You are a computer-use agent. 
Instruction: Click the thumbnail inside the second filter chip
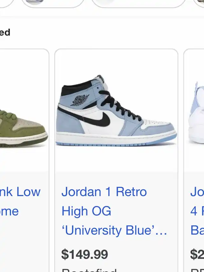[34, 2]
